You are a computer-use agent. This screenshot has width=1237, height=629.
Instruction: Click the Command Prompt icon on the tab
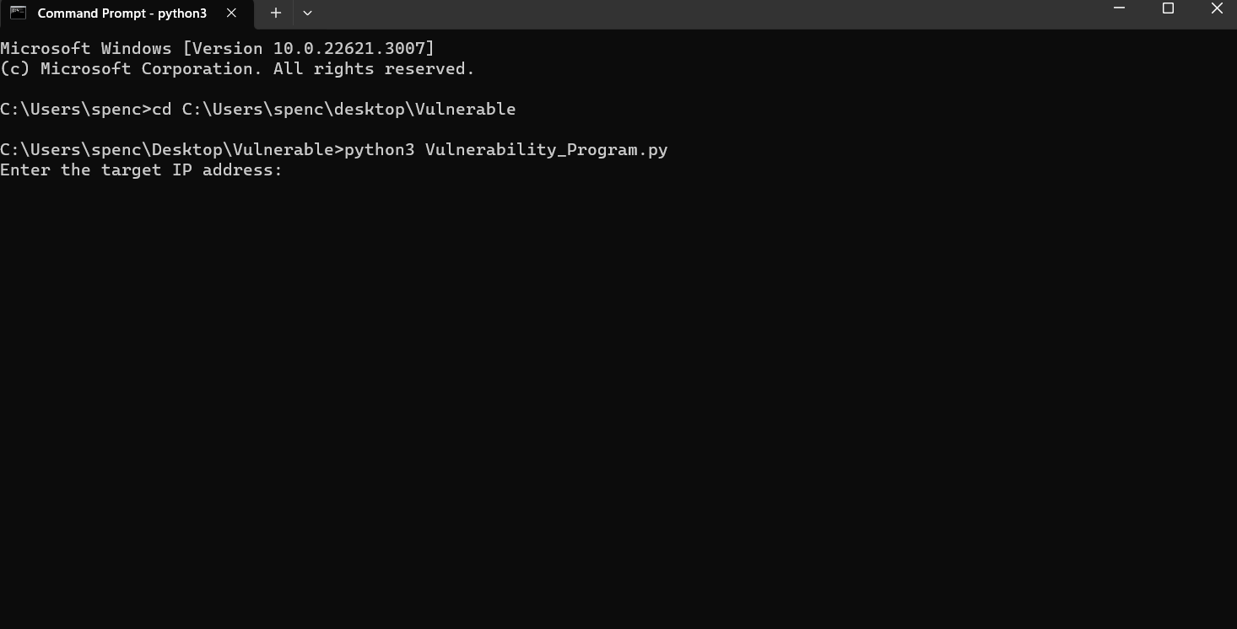coord(19,13)
